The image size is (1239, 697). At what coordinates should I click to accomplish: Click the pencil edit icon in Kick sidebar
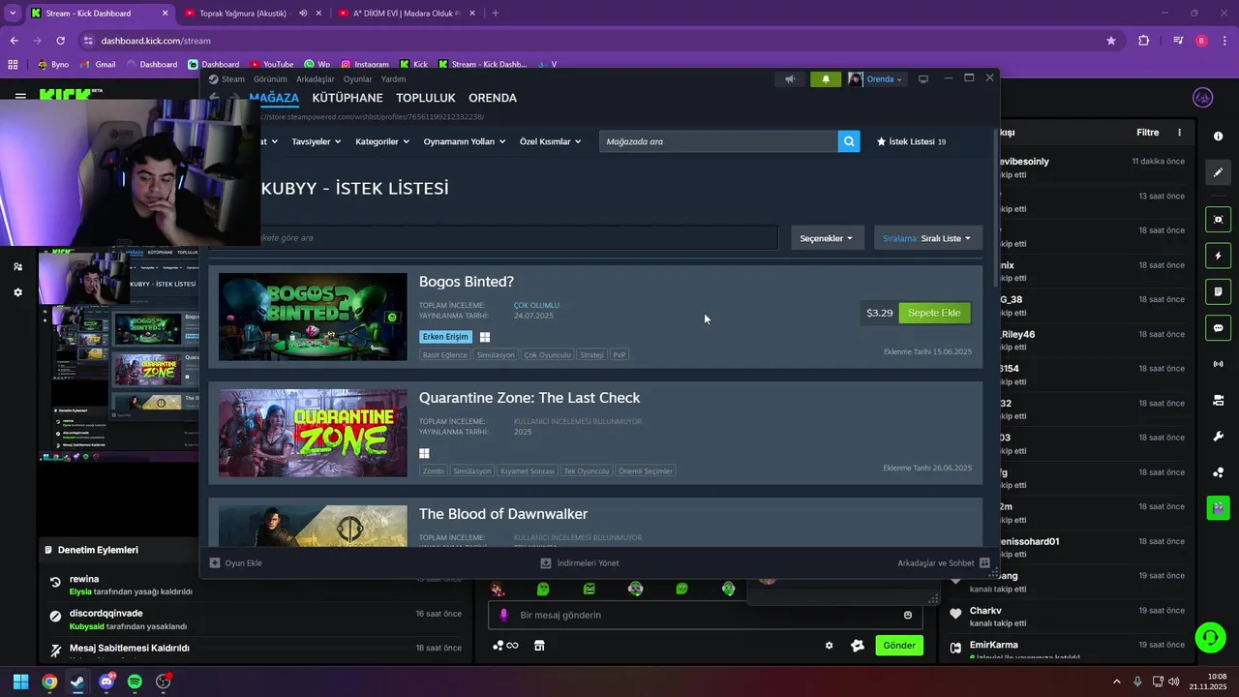pyautogui.click(x=1218, y=172)
